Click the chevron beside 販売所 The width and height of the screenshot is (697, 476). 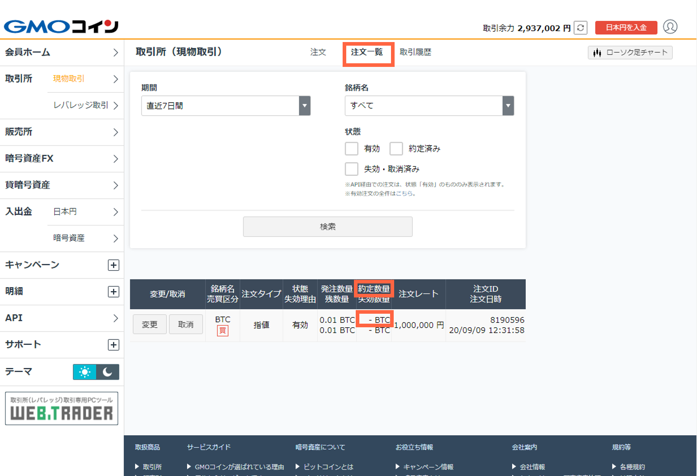click(115, 132)
